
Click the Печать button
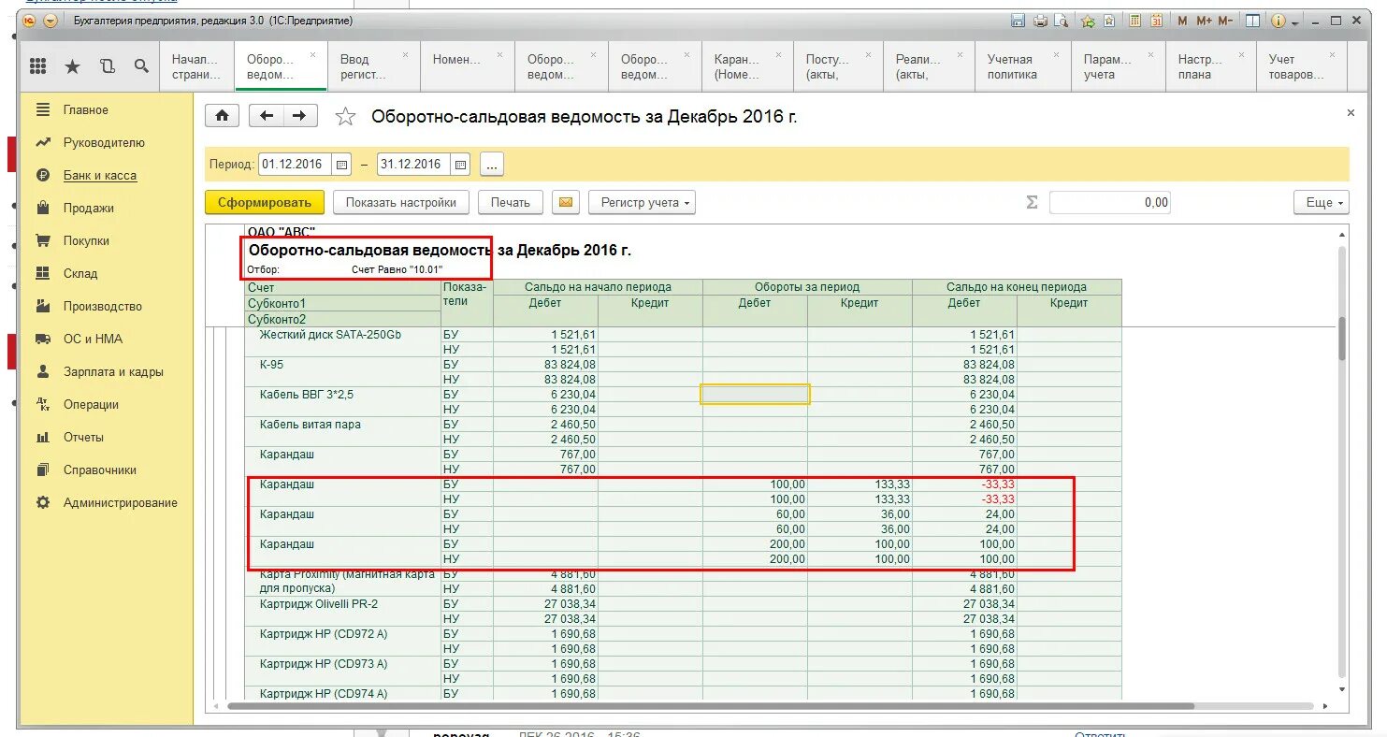[x=511, y=202]
